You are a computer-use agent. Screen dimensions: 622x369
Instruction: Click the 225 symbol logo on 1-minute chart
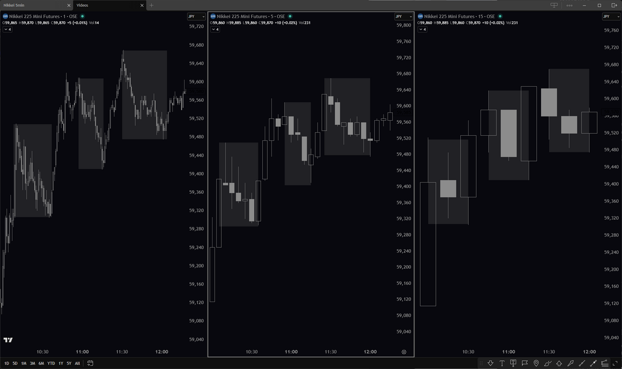click(5, 17)
